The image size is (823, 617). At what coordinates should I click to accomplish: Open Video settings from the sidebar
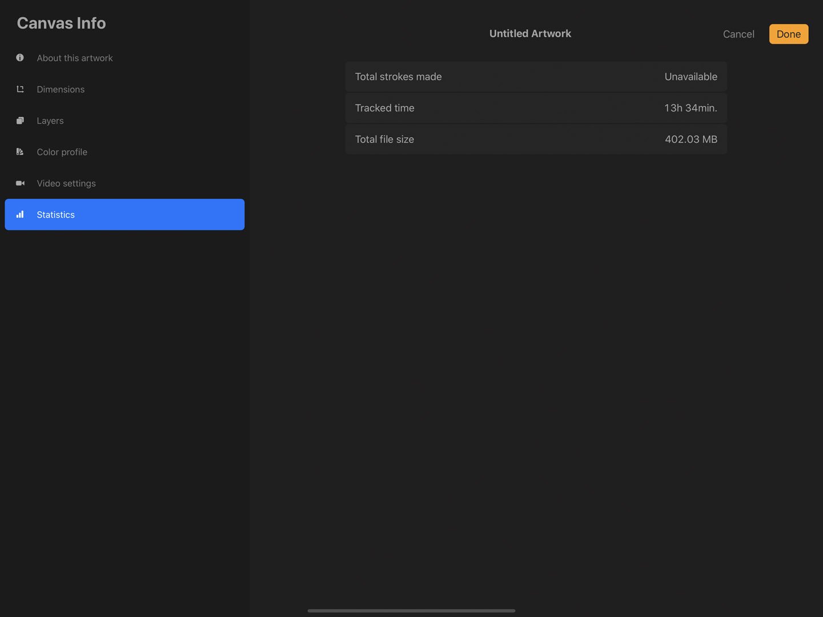(x=66, y=183)
